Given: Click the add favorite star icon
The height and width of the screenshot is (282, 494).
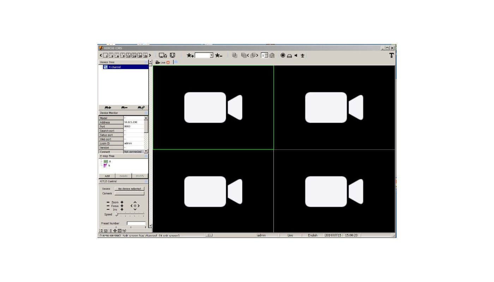Looking at the screenshot, I should 190,55.
